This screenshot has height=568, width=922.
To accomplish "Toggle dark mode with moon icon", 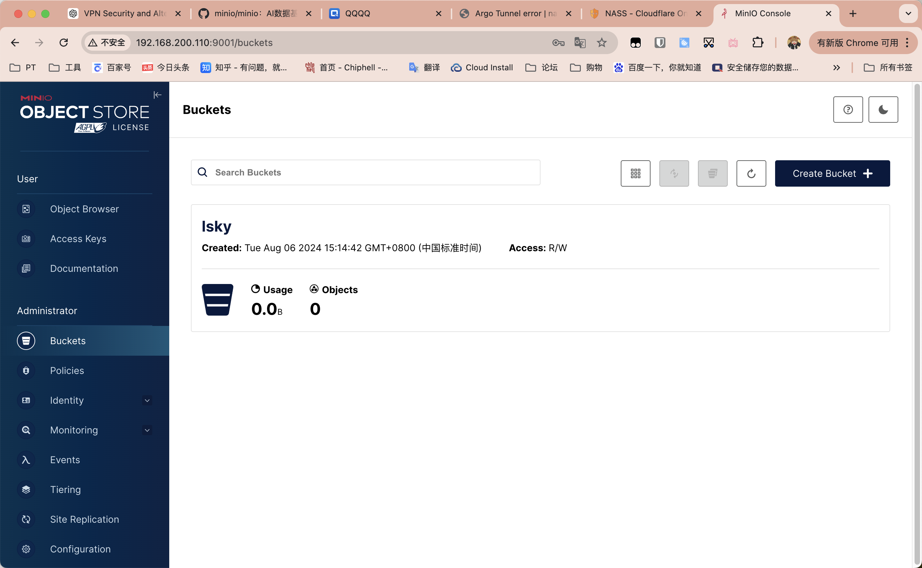I will click(x=883, y=109).
